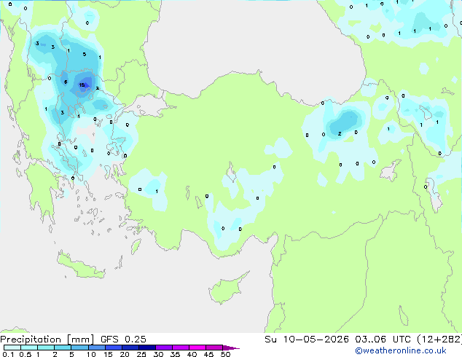
Task: Click the weatheronline.co.uk copyright link
Action: (400, 350)
